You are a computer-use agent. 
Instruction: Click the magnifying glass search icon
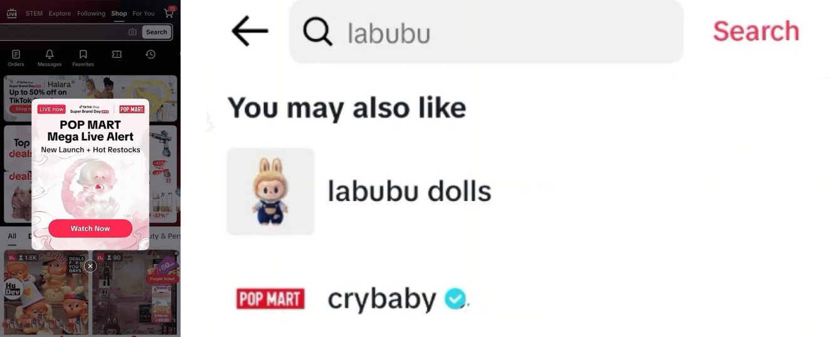[x=317, y=31]
